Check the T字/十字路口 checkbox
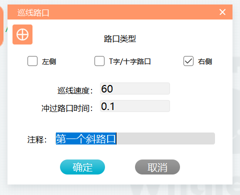240x195 pixels. tap(99, 61)
